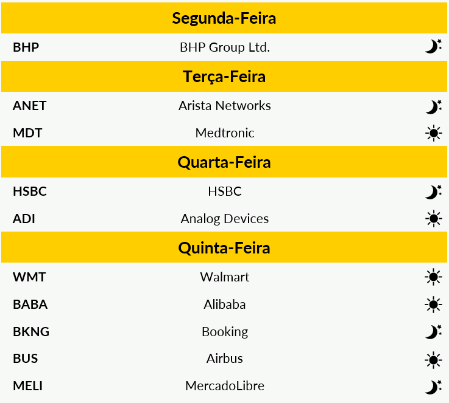This screenshot has width=449, height=403.
Task: Click the sun icon next to Alibaba
Action: coord(434,305)
